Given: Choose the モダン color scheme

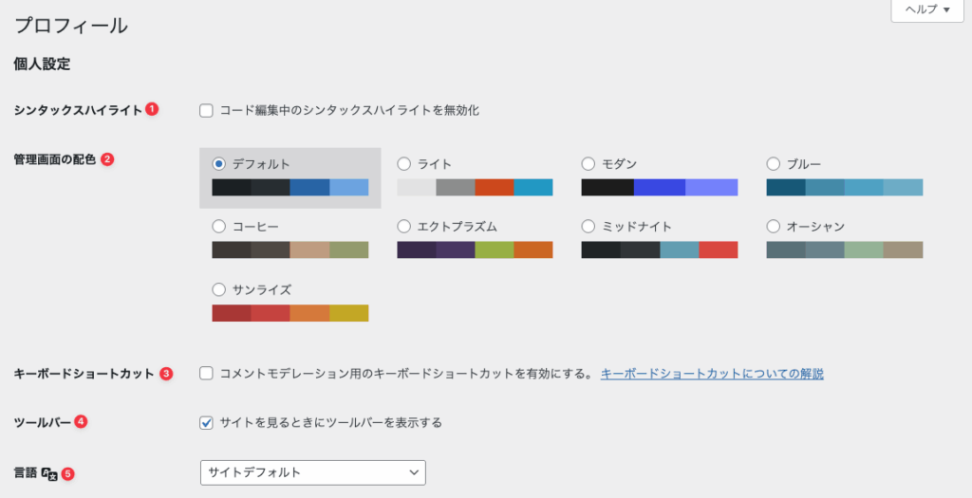Looking at the screenshot, I should coord(588,164).
